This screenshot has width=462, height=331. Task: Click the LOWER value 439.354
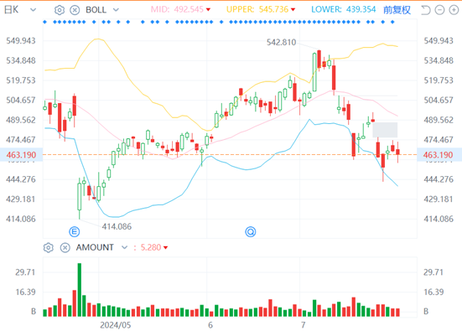pyautogui.click(x=361, y=9)
